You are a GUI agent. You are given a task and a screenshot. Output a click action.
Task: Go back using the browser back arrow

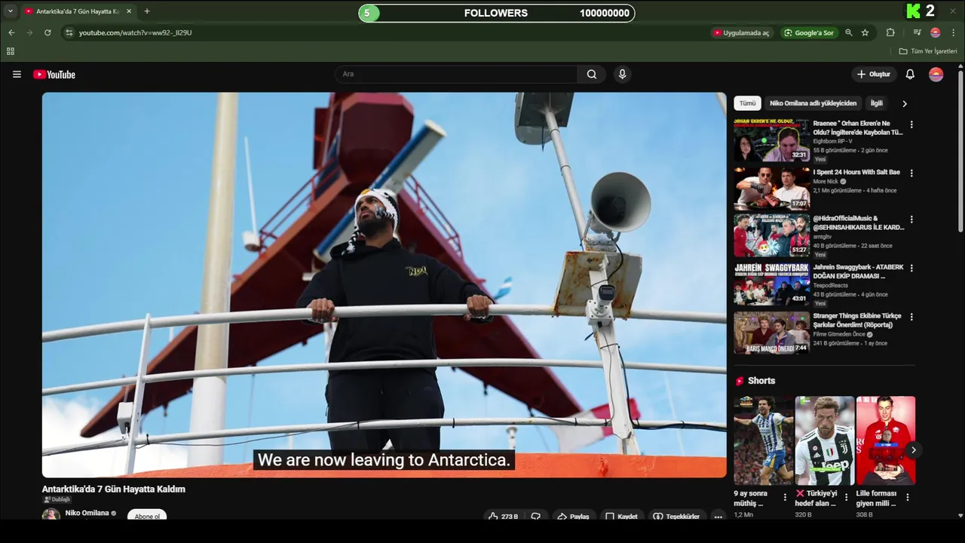[x=11, y=32]
